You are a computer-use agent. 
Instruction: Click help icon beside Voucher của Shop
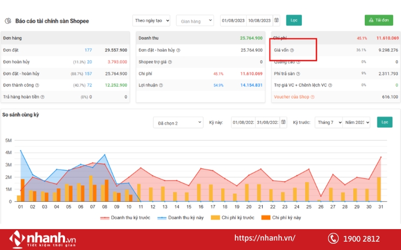tap(312, 97)
